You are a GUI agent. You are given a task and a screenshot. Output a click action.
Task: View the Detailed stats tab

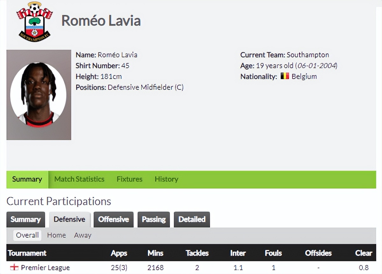point(192,220)
